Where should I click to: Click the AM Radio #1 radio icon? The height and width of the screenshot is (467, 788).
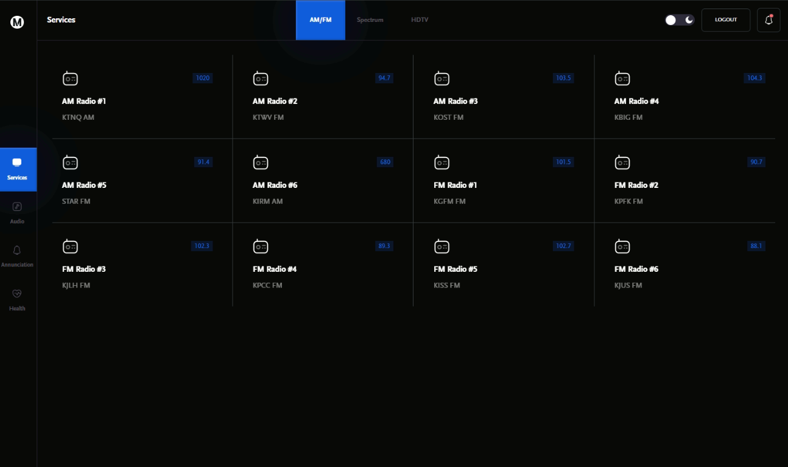(x=70, y=78)
